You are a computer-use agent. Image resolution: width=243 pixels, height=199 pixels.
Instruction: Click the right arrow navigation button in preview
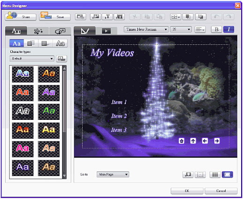click(217, 141)
